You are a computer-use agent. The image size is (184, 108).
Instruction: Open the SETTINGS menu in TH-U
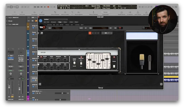coord(49,25)
